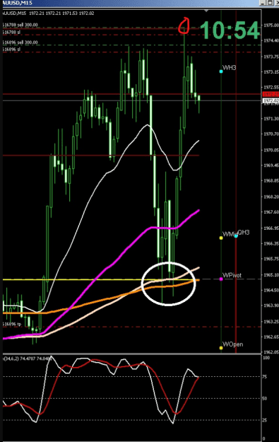Click the 516896 'sl' stop-loss label
The width and height of the screenshot is (279, 442).
tap(11, 50)
